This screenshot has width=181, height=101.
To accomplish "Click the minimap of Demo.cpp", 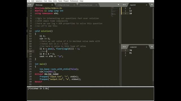I will click(x=115, y=12).
